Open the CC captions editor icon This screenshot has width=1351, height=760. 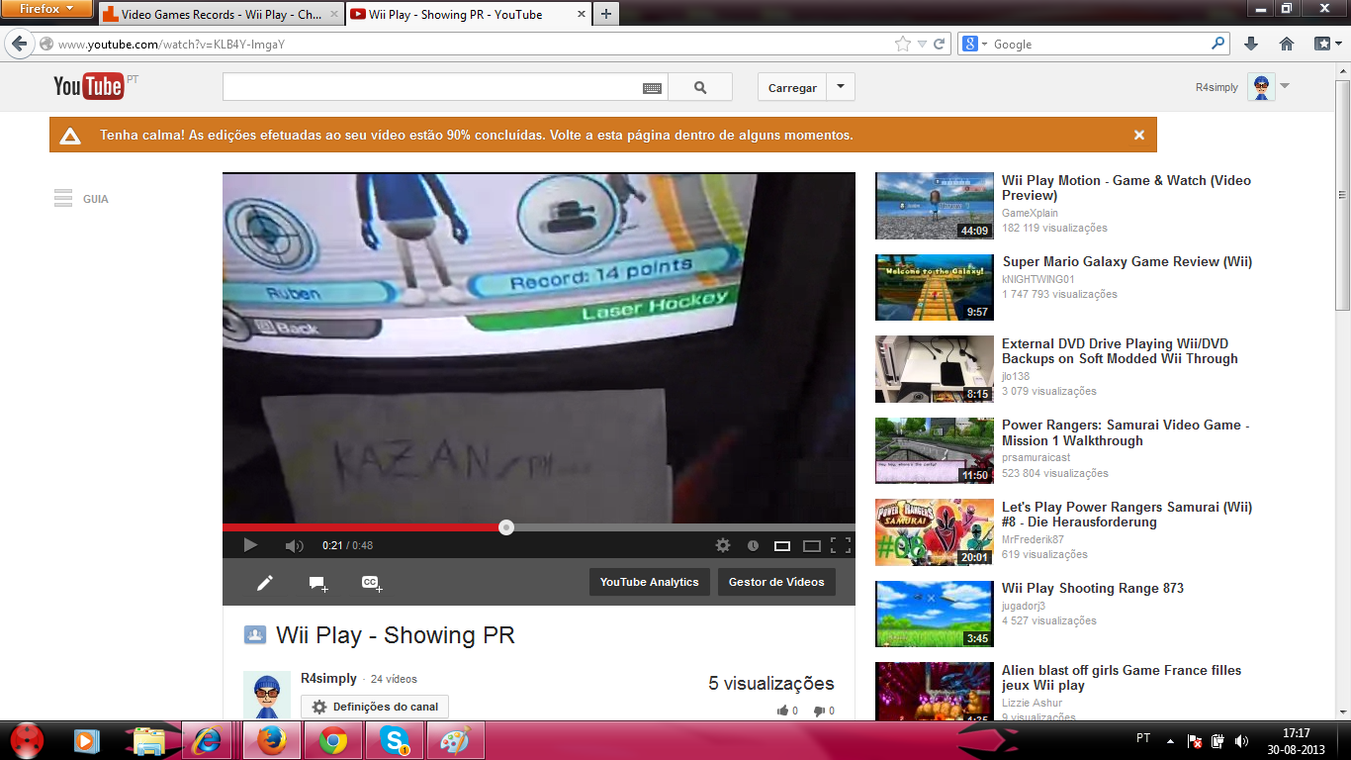(x=371, y=583)
